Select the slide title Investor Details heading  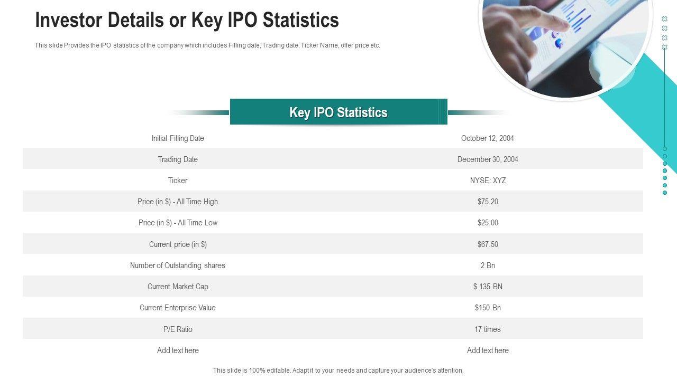[187, 20]
